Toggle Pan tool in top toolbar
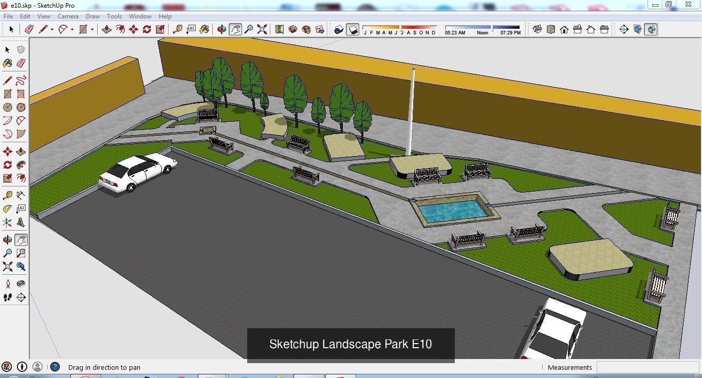The height and width of the screenshot is (378, 702). (235, 29)
